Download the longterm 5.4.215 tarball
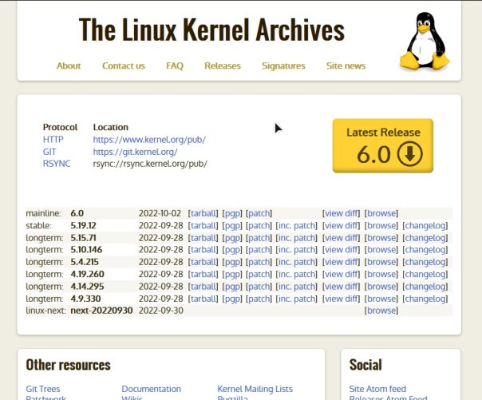The image size is (482, 400). pos(203,262)
